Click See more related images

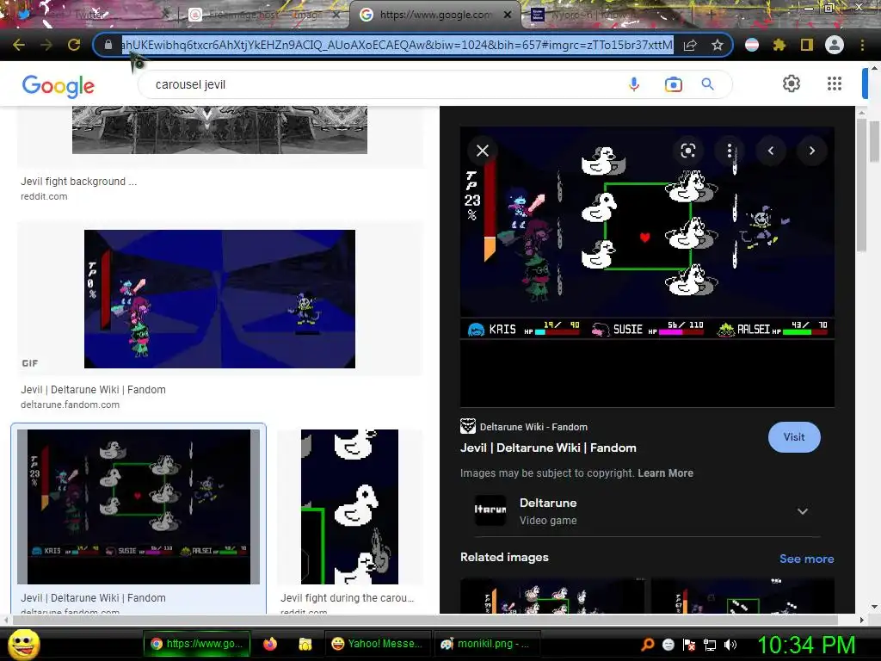point(806,559)
